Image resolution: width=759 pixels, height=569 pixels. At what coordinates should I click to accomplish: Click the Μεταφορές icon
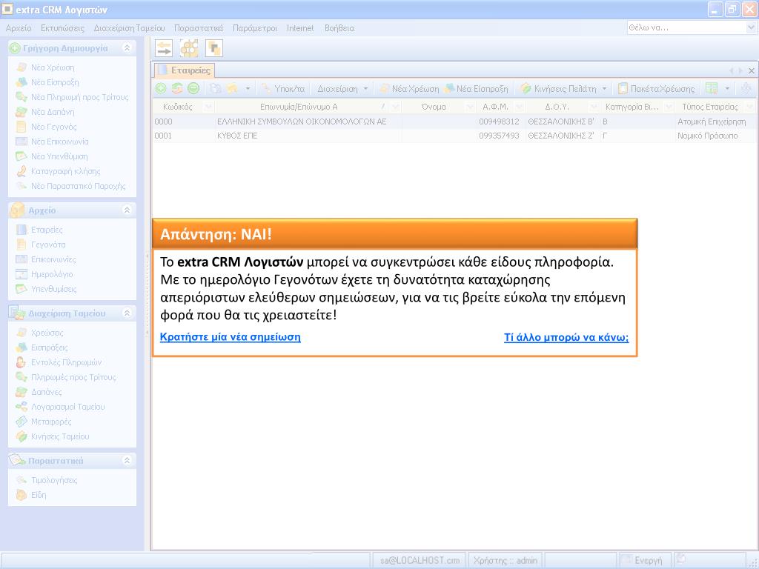pos(21,422)
